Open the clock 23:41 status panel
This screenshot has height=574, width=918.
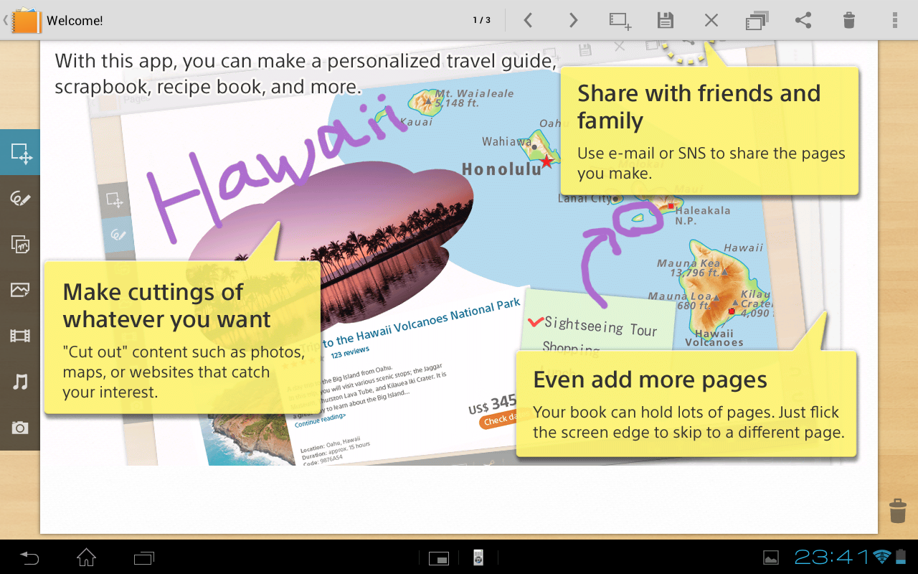tap(832, 557)
